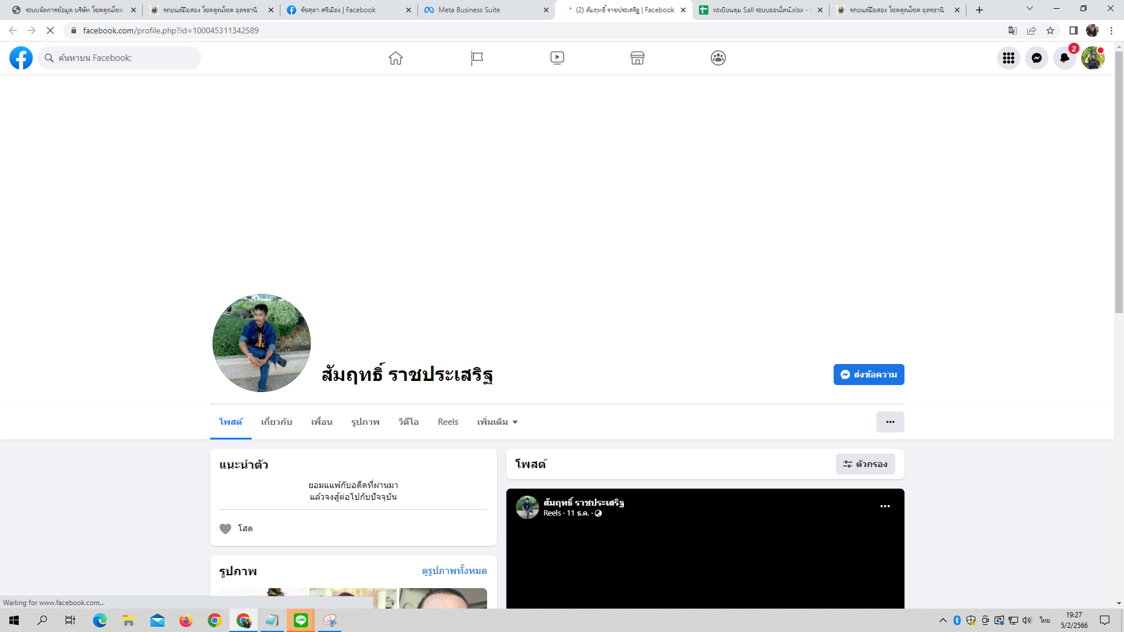Expand the เพิ่มเติม dropdown
This screenshot has height=632, width=1124.
click(497, 422)
